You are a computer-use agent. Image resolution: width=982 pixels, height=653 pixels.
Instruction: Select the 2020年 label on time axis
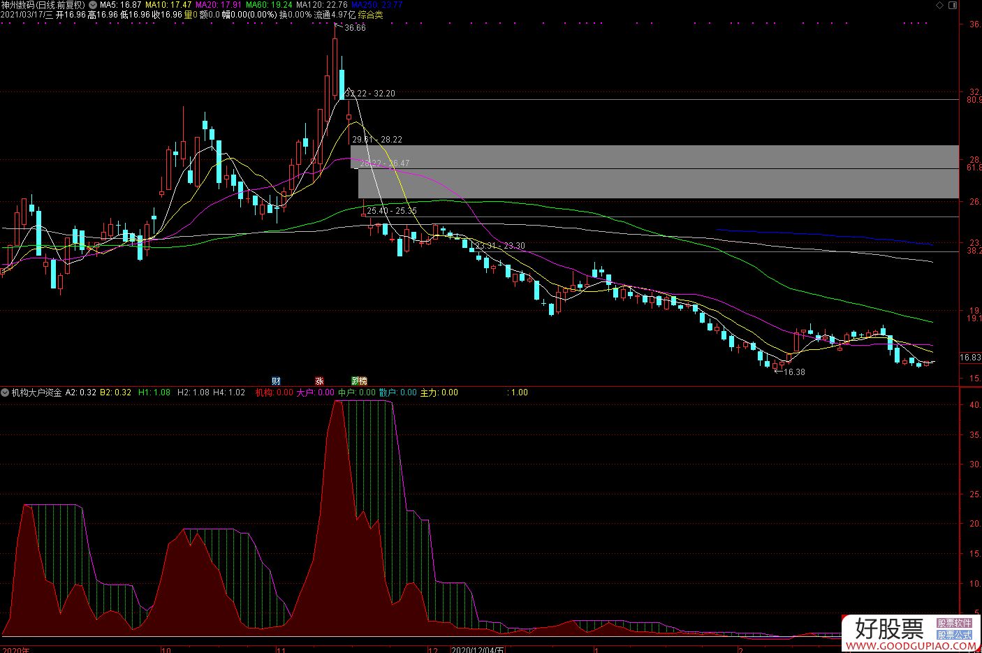coord(15,649)
